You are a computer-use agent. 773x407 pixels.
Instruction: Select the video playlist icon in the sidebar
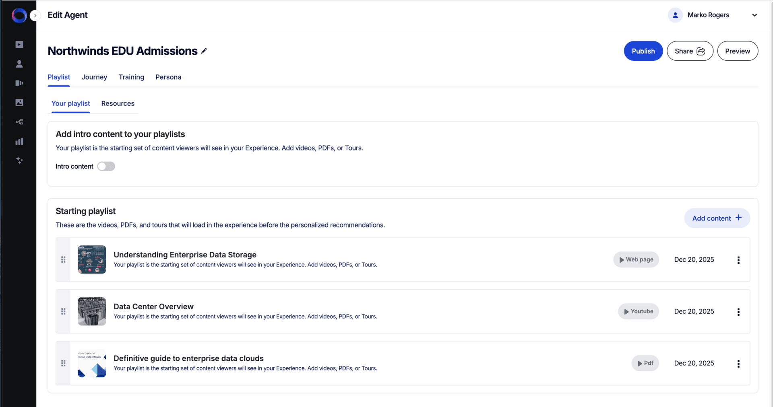(x=19, y=44)
